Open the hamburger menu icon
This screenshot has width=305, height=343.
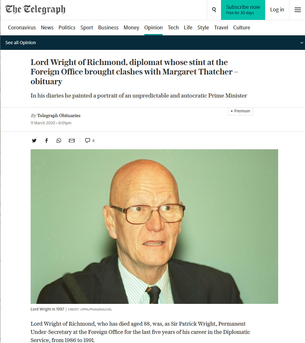(297, 10)
